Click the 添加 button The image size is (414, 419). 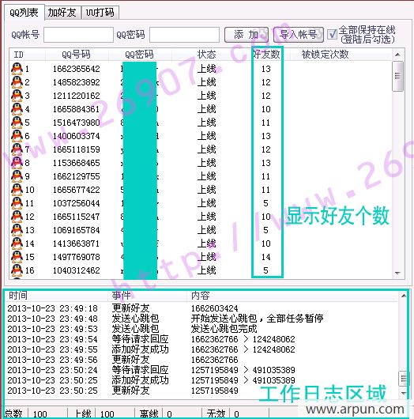pyautogui.click(x=246, y=35)
